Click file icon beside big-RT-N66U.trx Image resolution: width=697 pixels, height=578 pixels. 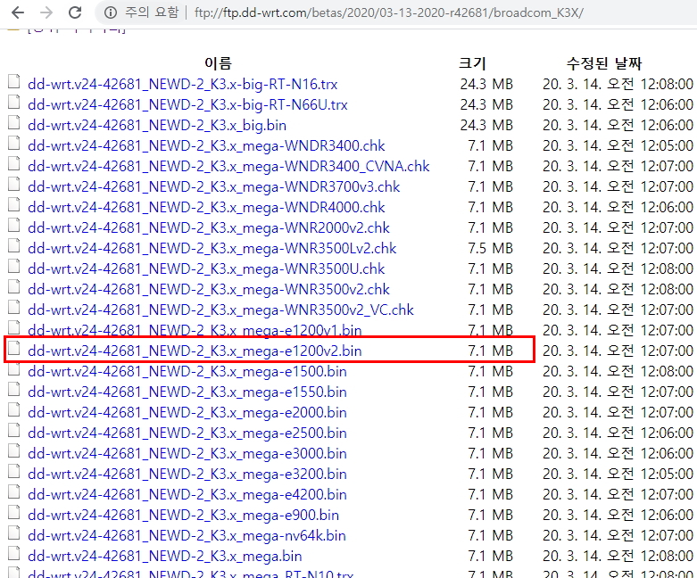(13, 103)
